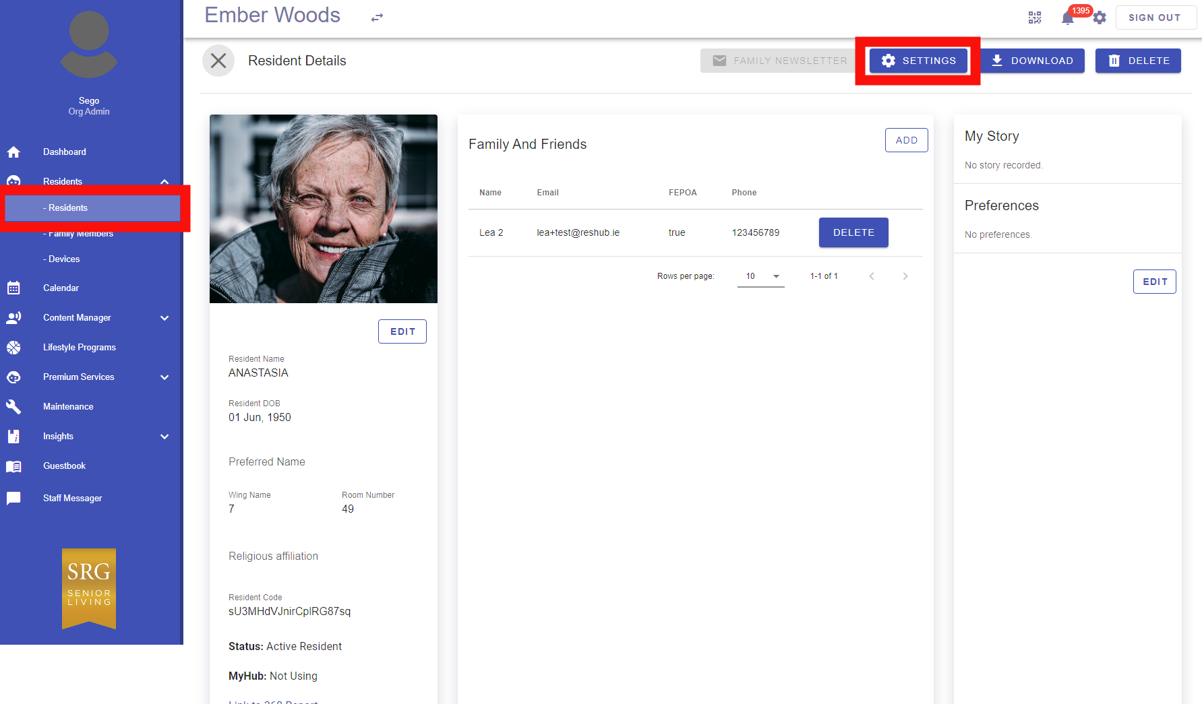
Task: Click the Family Newsletter button
Action: [x=780, y=61]
